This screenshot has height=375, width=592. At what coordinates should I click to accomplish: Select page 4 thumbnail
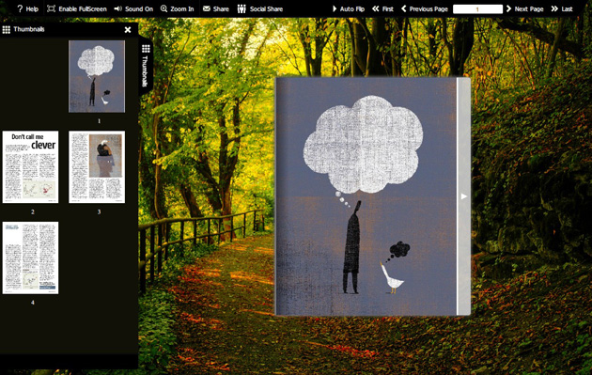31,258
